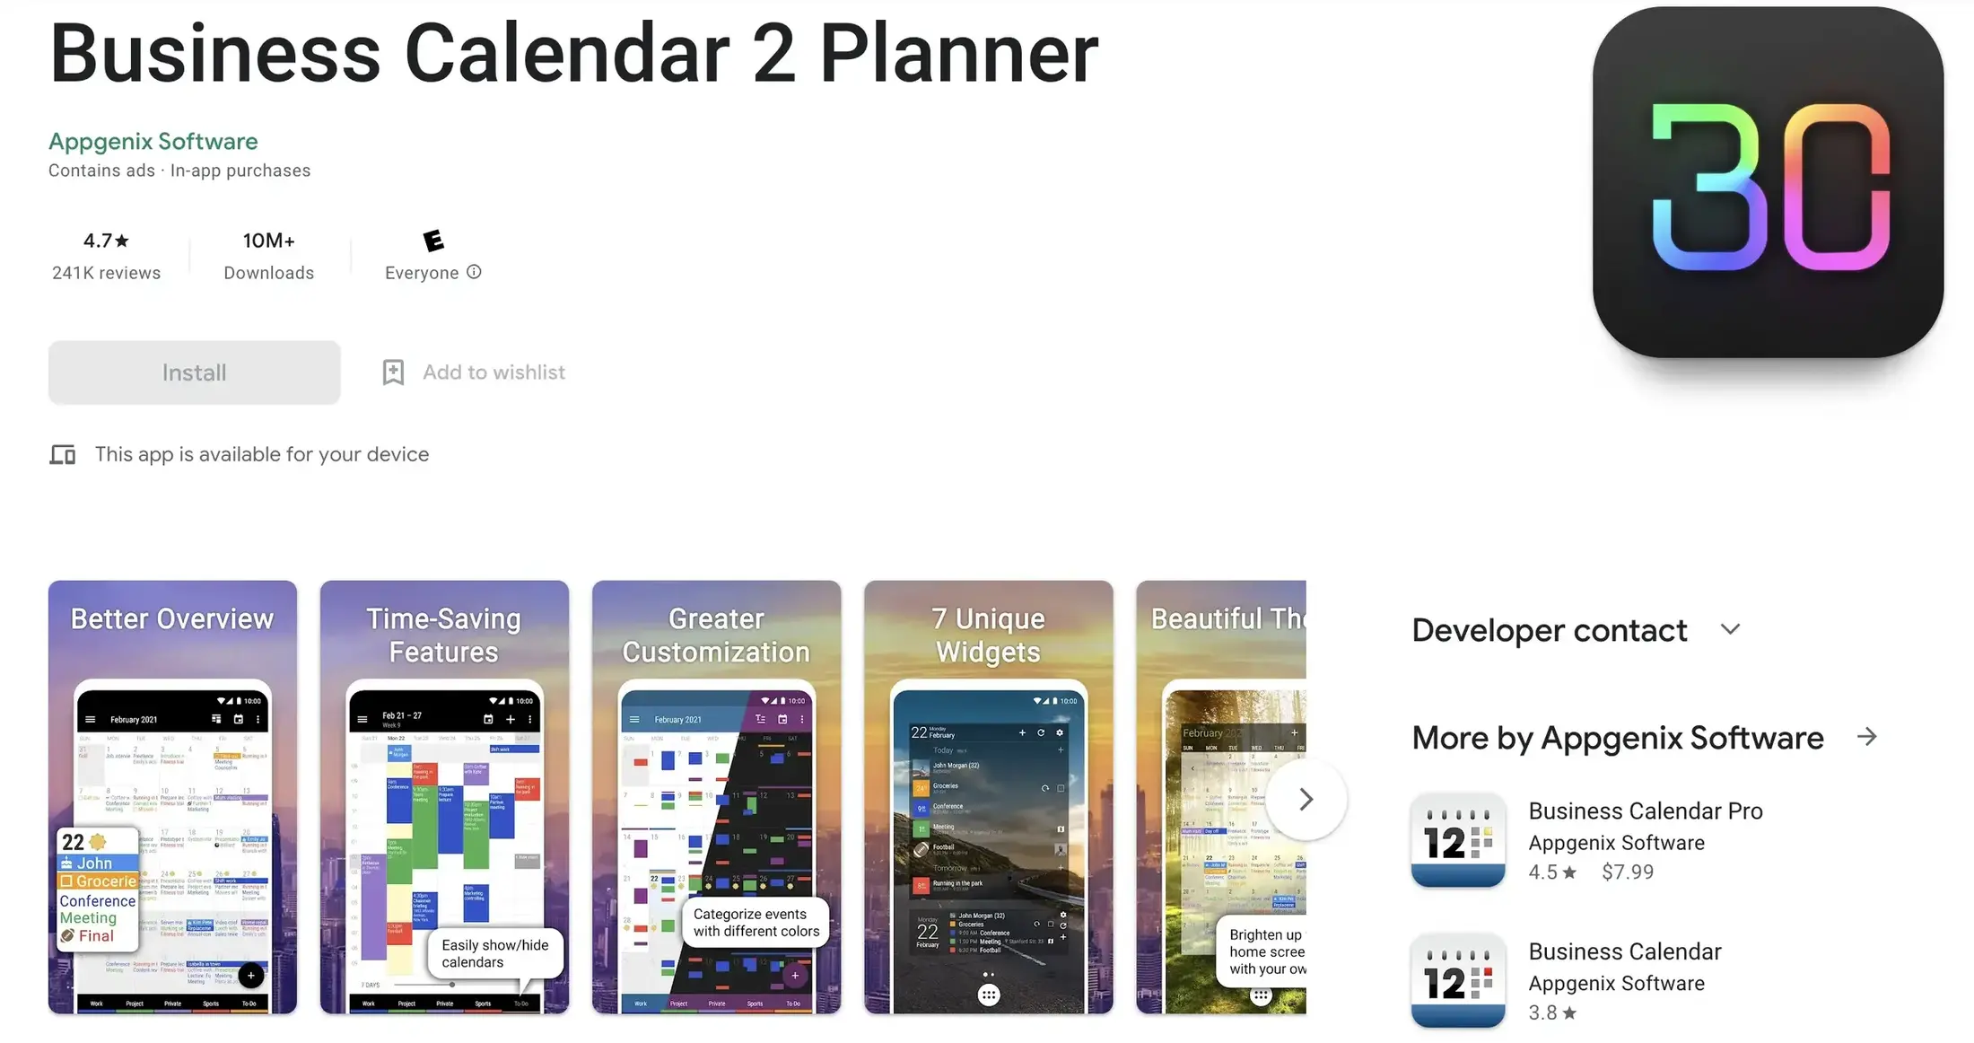Click the Business Calendar Pro app icon
The width and height of the screenshot is (1974, 1043).
1457,842
